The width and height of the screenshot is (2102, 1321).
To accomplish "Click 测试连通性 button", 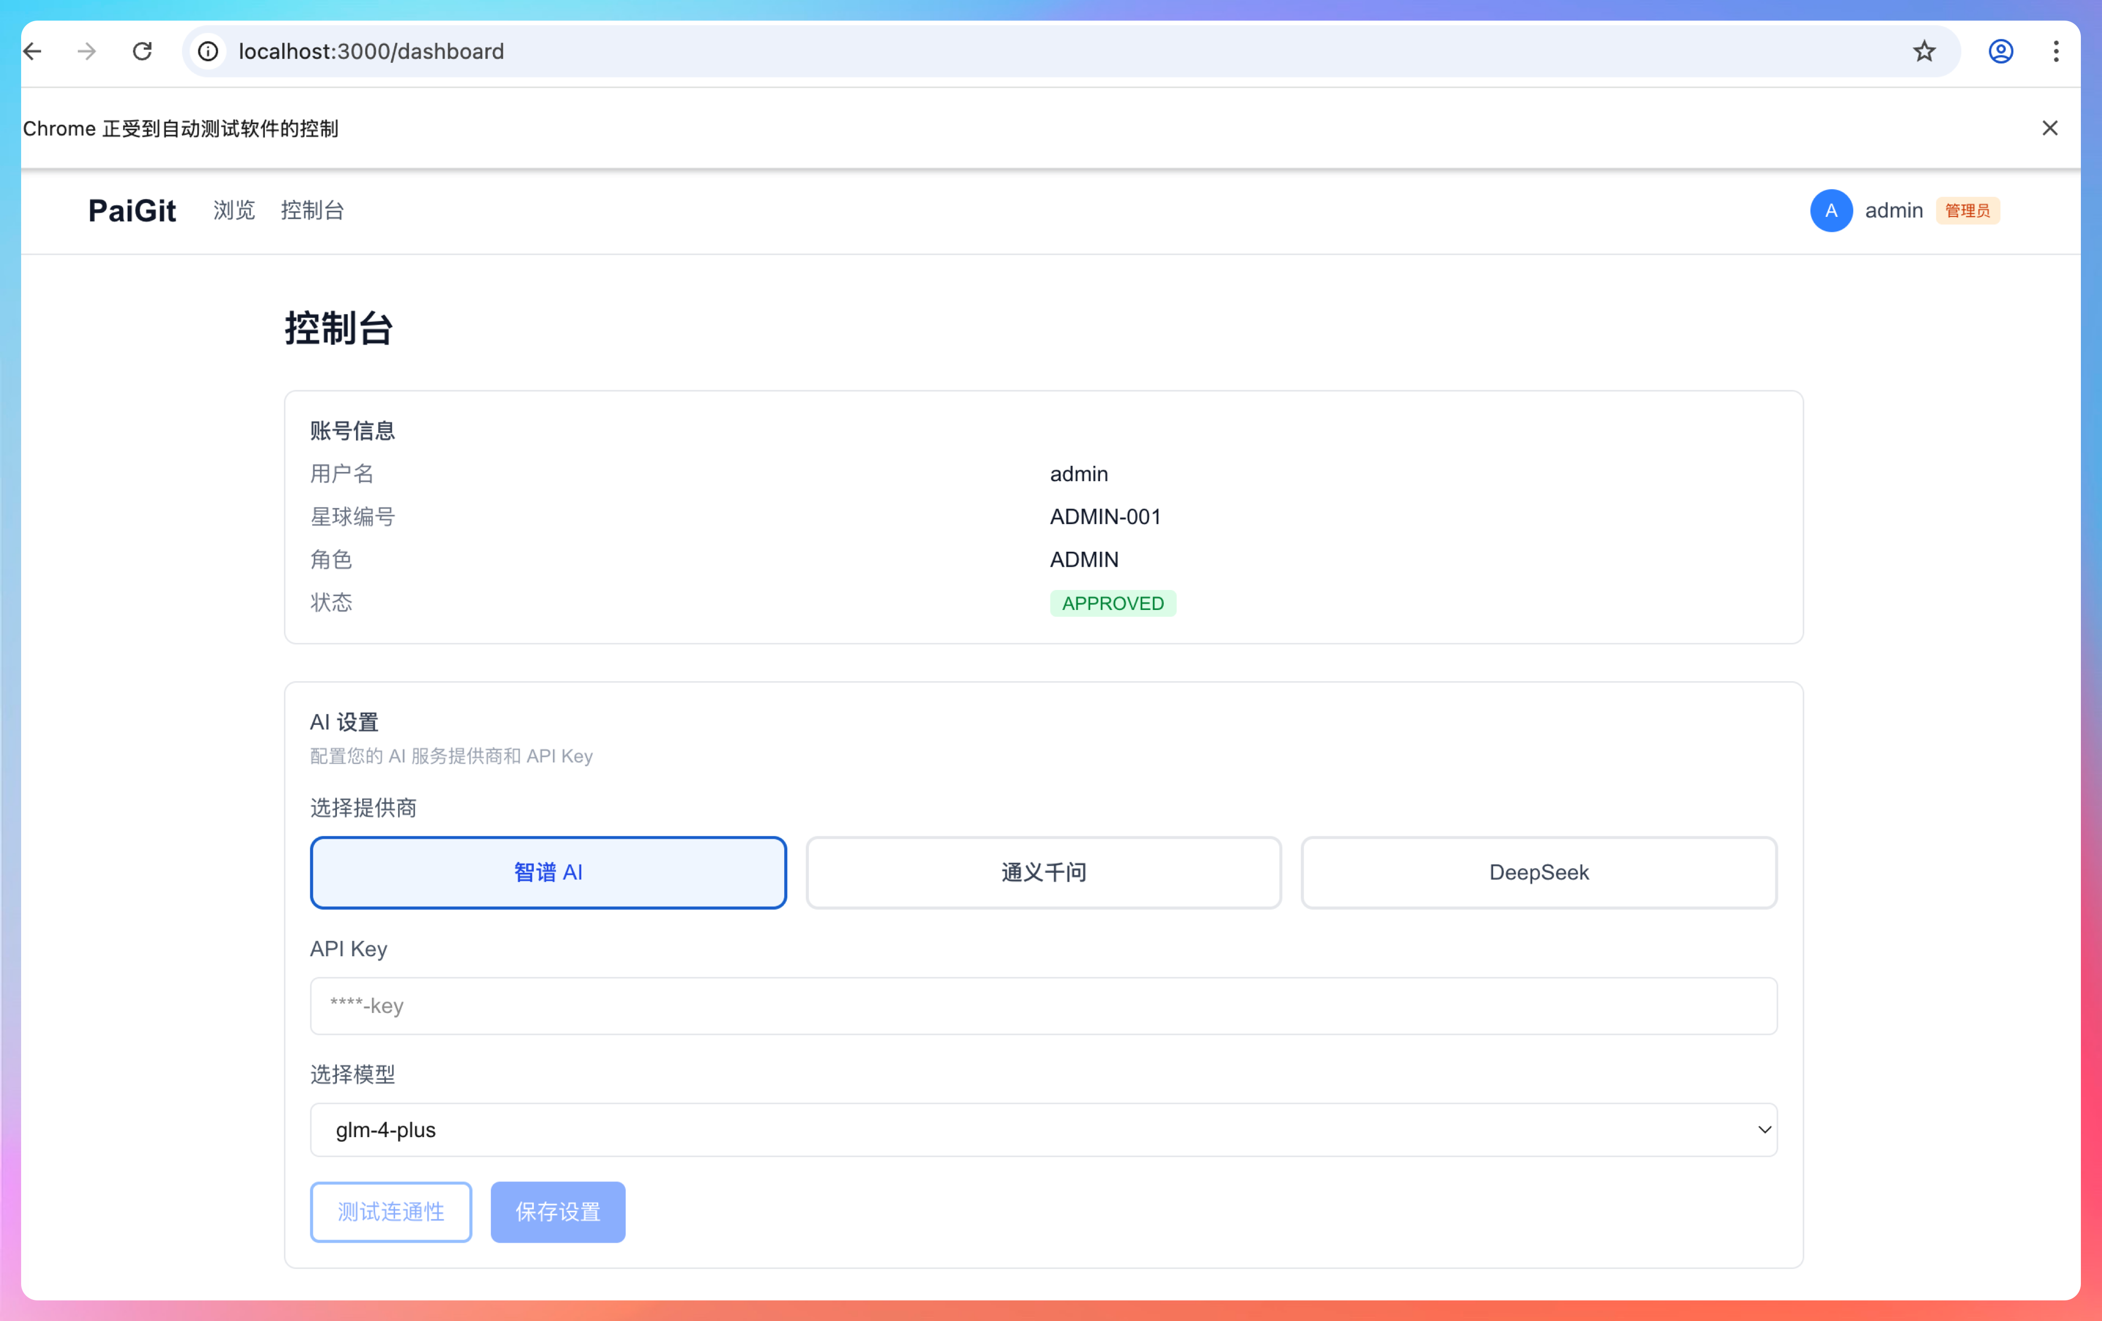I will [390, 1212].
